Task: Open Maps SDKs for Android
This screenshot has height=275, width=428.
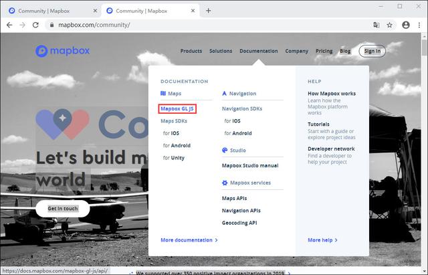Action: point(177,146)
